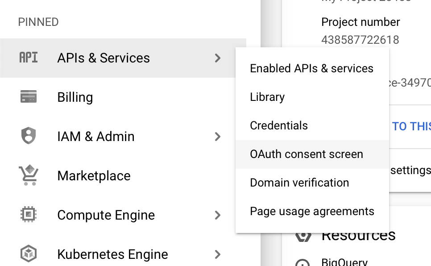Screen dimensions: 431x266
Task: Expand the Kubernetes Engine chevron
Action: tap(218, 254)
